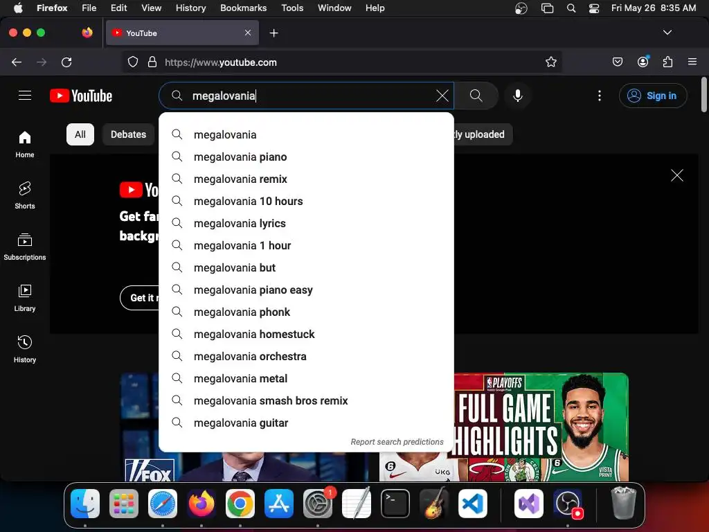Open Terminal from the Dock
Viewport: 709px width, 532px height.
click(x=395, y=504)
